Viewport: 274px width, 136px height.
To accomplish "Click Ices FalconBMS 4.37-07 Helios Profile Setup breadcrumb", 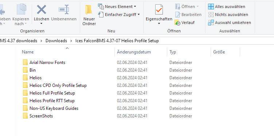I will pos(117,41).
